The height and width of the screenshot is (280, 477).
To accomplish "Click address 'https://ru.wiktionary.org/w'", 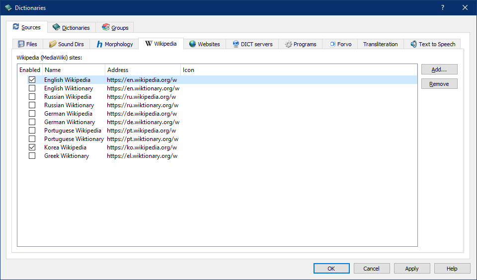I will coord(143,105).
